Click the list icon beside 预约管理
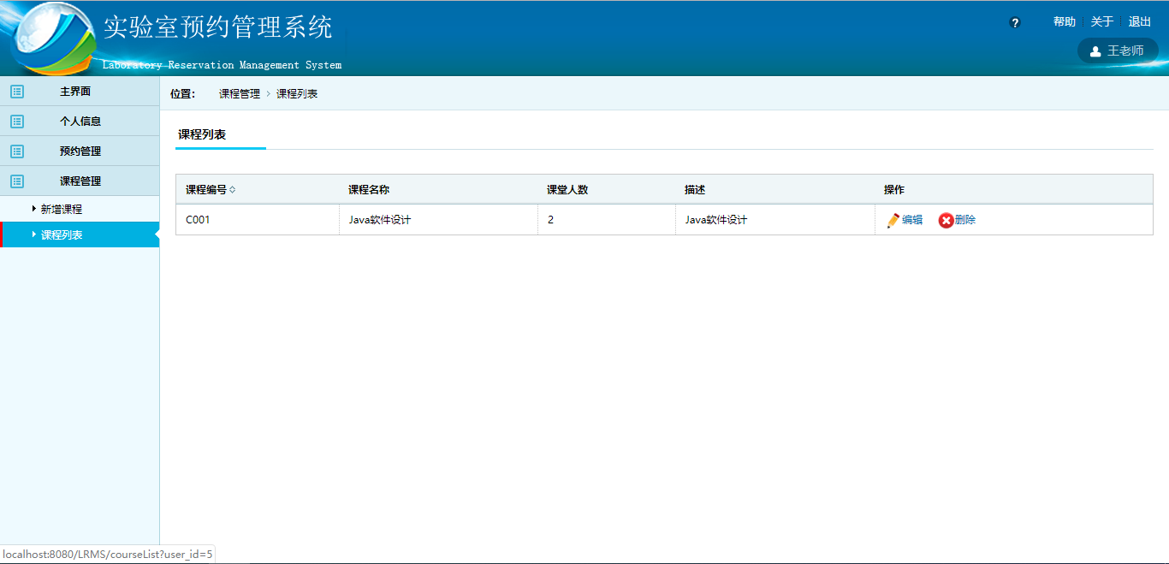Viewport: 1169px width, 564px height. tap(17, 151)
